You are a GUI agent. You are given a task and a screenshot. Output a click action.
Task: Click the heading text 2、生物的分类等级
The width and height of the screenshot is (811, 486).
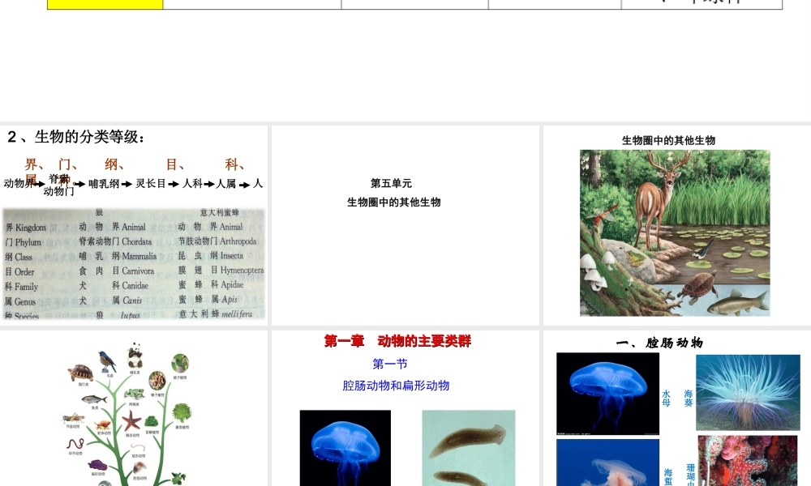tap(76, 137)
